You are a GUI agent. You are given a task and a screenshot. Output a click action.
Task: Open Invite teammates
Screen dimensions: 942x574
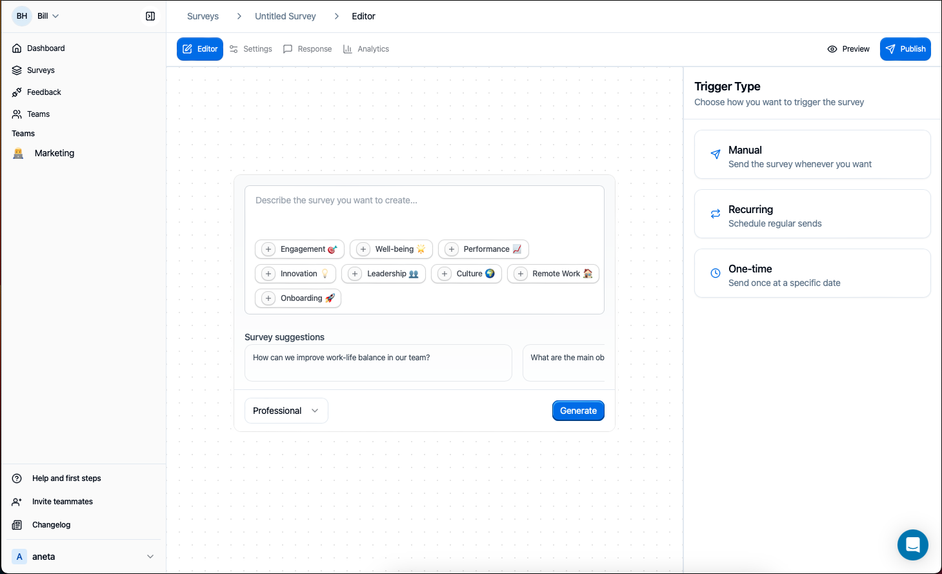pos(62,501)
